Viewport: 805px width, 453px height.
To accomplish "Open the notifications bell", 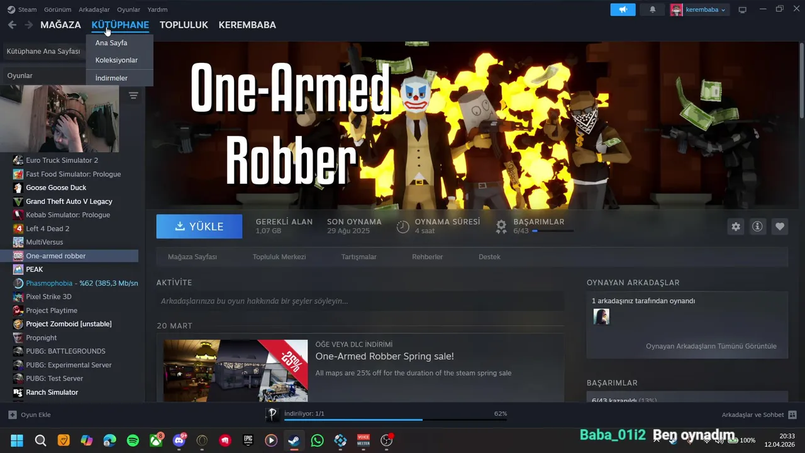I will (652, 9).
